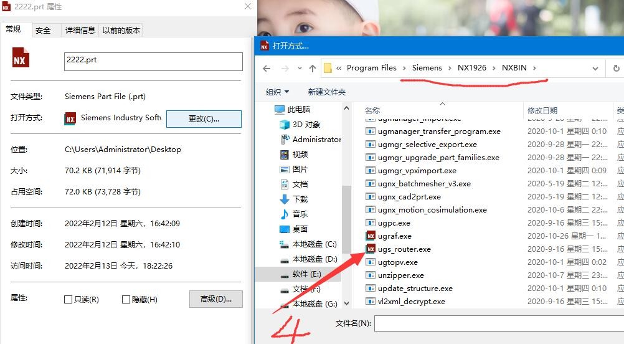Toggle the 隐藏(H) checkbox
This screenshot has width=624, height=344.
tap(126, 300)
